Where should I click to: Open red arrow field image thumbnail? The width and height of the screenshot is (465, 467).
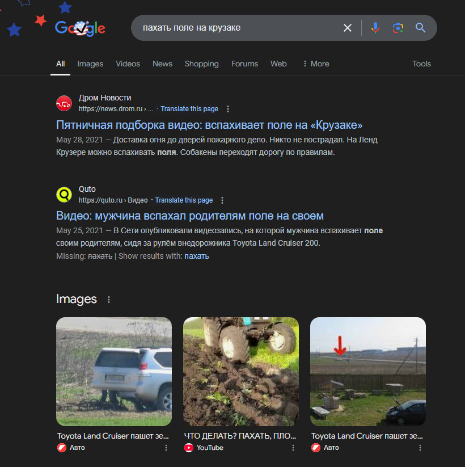[x=368, y=372]
